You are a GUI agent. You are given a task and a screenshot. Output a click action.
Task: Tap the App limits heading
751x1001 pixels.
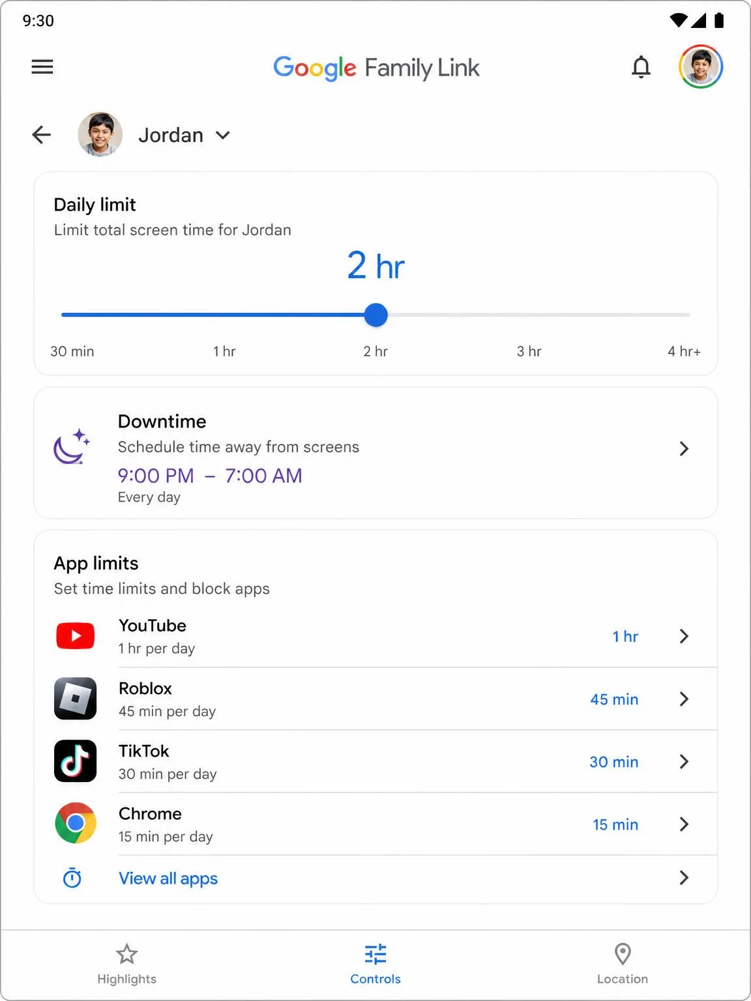tap(96, 563)
